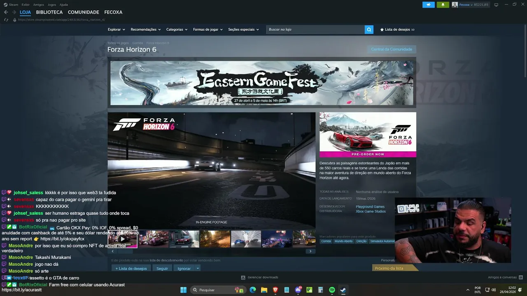Click the volume icon in system tray
Screen dimensions: 527x296
click(x=494, y=290)
